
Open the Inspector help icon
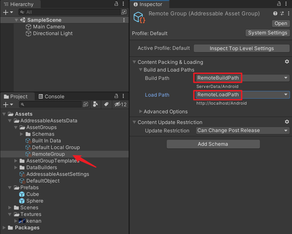coord(275,14)
